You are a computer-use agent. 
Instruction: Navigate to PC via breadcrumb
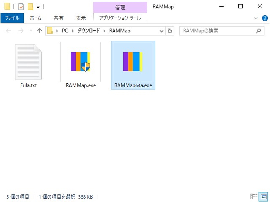[x=65, y=31]
